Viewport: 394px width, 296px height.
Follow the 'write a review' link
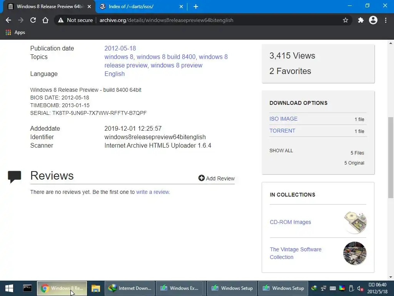[152, 192]
